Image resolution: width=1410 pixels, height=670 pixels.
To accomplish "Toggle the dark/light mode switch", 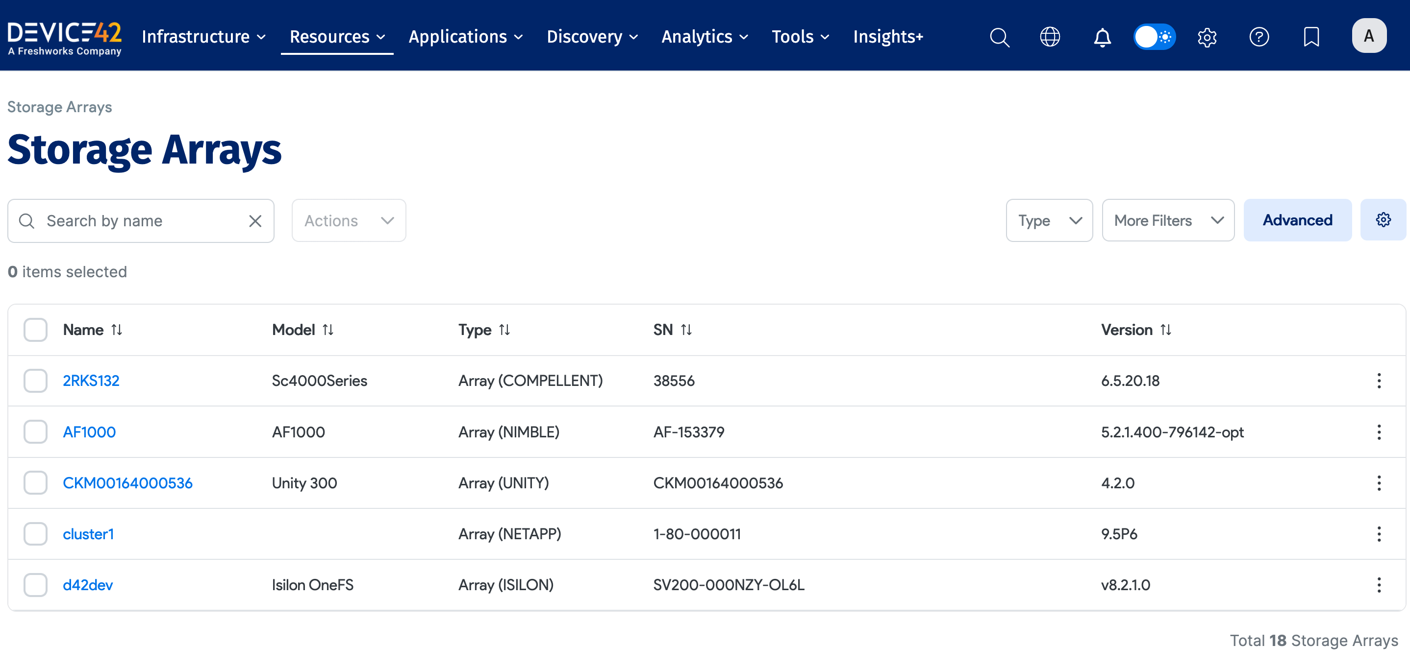I will (x=1155, y=37).
